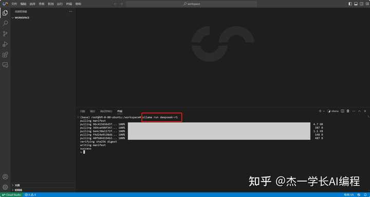Open terminal panel more actions ellipsis
The width and height of the screenshot is (370, 197).
354,111
